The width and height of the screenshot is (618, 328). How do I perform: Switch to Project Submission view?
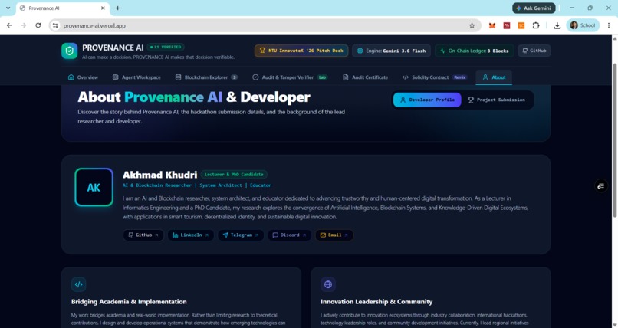pyautogui.click(x=496, y=100)
